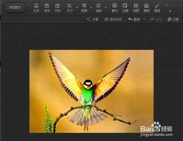Viewport: 183px width, 141px height.
Task: Select the 另存 (Save As) icon
Action: (x=57, y=8)
